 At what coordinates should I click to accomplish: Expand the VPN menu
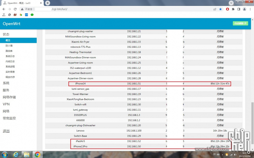(x=6, y=104)
